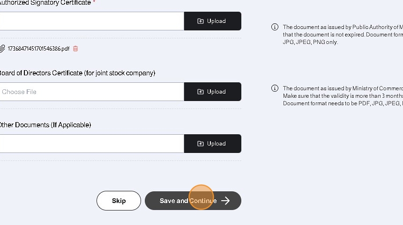Screen dimensions: 403x225
Task: Click the Authorized Signatory Certificate file field
Action: [x=91, y=21]
